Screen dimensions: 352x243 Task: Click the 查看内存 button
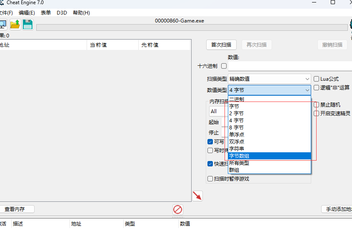tap(16, 209)
